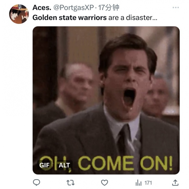
Task: Open the reply speech bubble icon
Action: point(37,182)
